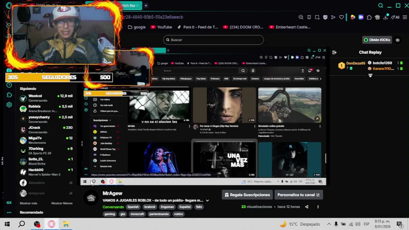The image size is (409, 230).
Task: Click the Regala Suscripciones button
Action: 247,195
